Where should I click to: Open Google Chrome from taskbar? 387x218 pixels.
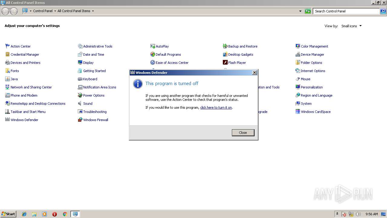pyautogui.click(x=65, y=214)
